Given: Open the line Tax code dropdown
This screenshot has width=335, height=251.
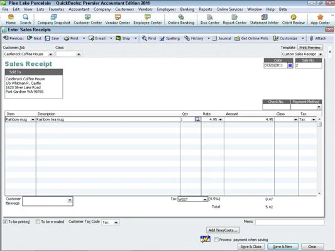Looking at the screenshot, I should [314, 119].
